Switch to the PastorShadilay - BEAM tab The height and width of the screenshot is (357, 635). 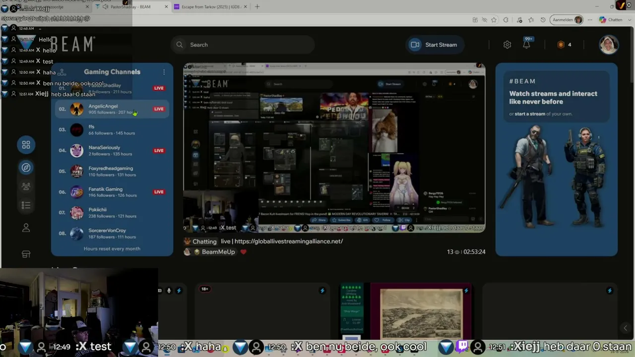pos(130,6)
